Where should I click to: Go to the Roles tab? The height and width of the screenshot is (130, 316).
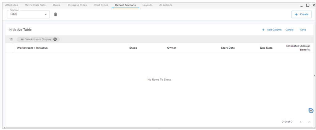(57, 5)
